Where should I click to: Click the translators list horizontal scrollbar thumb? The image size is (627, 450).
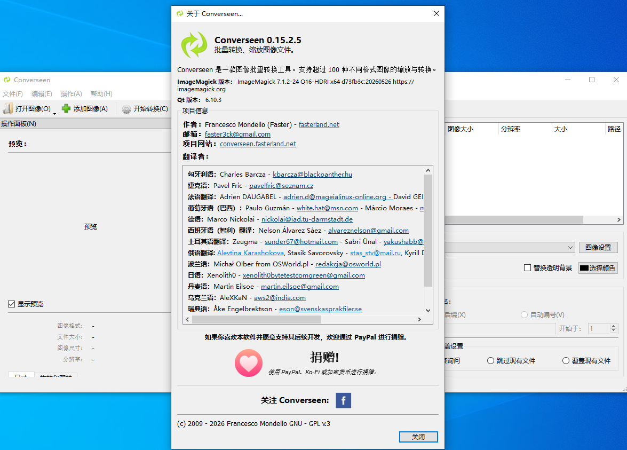(256, 319)
